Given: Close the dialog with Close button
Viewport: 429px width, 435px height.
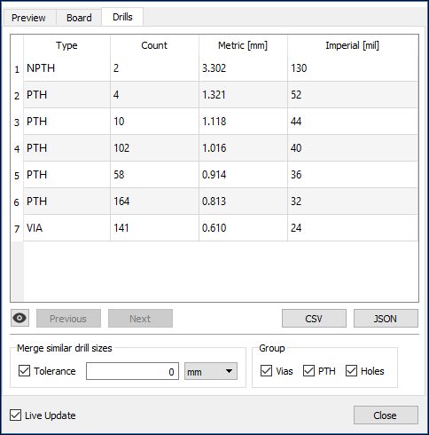Looking at the screenshot, I should coord(386,415).
